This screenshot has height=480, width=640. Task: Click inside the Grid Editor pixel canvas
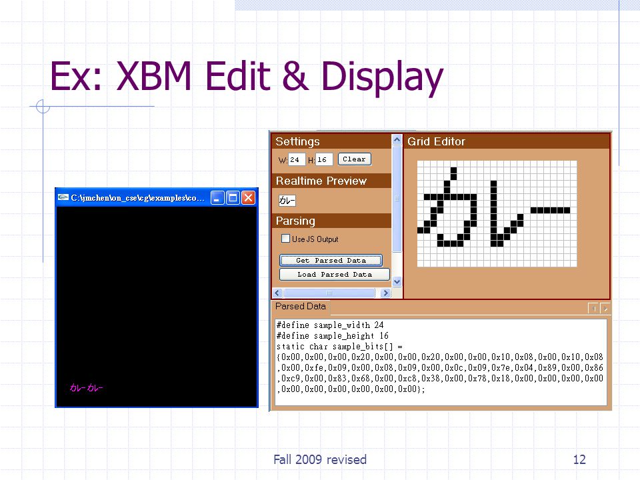(x=497, y=213)
